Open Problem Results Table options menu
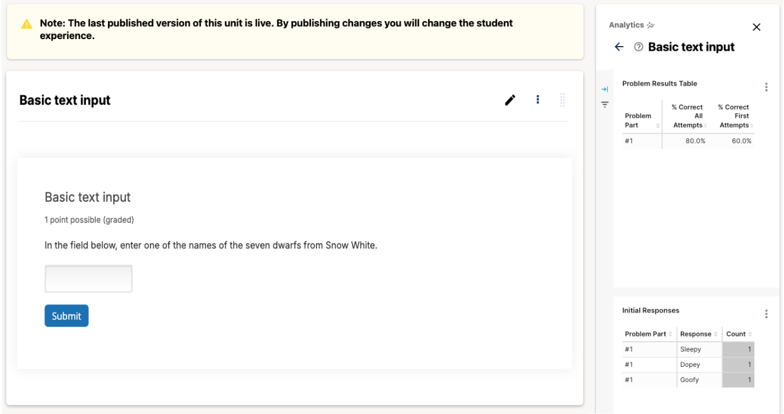This screenshot has height=414, width=784. (x=766, y=87)
